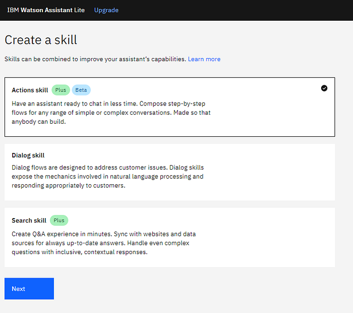Screen dimensions: 353x313
Task: Select the Actions skill card heading
Action: 30,90
